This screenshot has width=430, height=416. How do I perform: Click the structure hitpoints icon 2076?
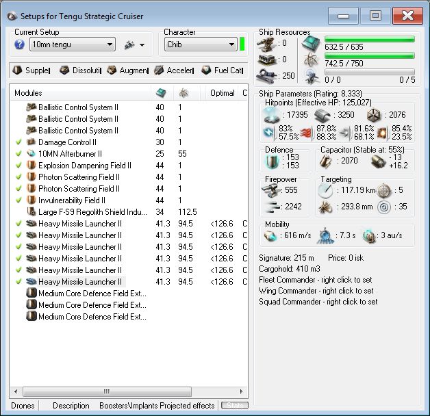374,115
